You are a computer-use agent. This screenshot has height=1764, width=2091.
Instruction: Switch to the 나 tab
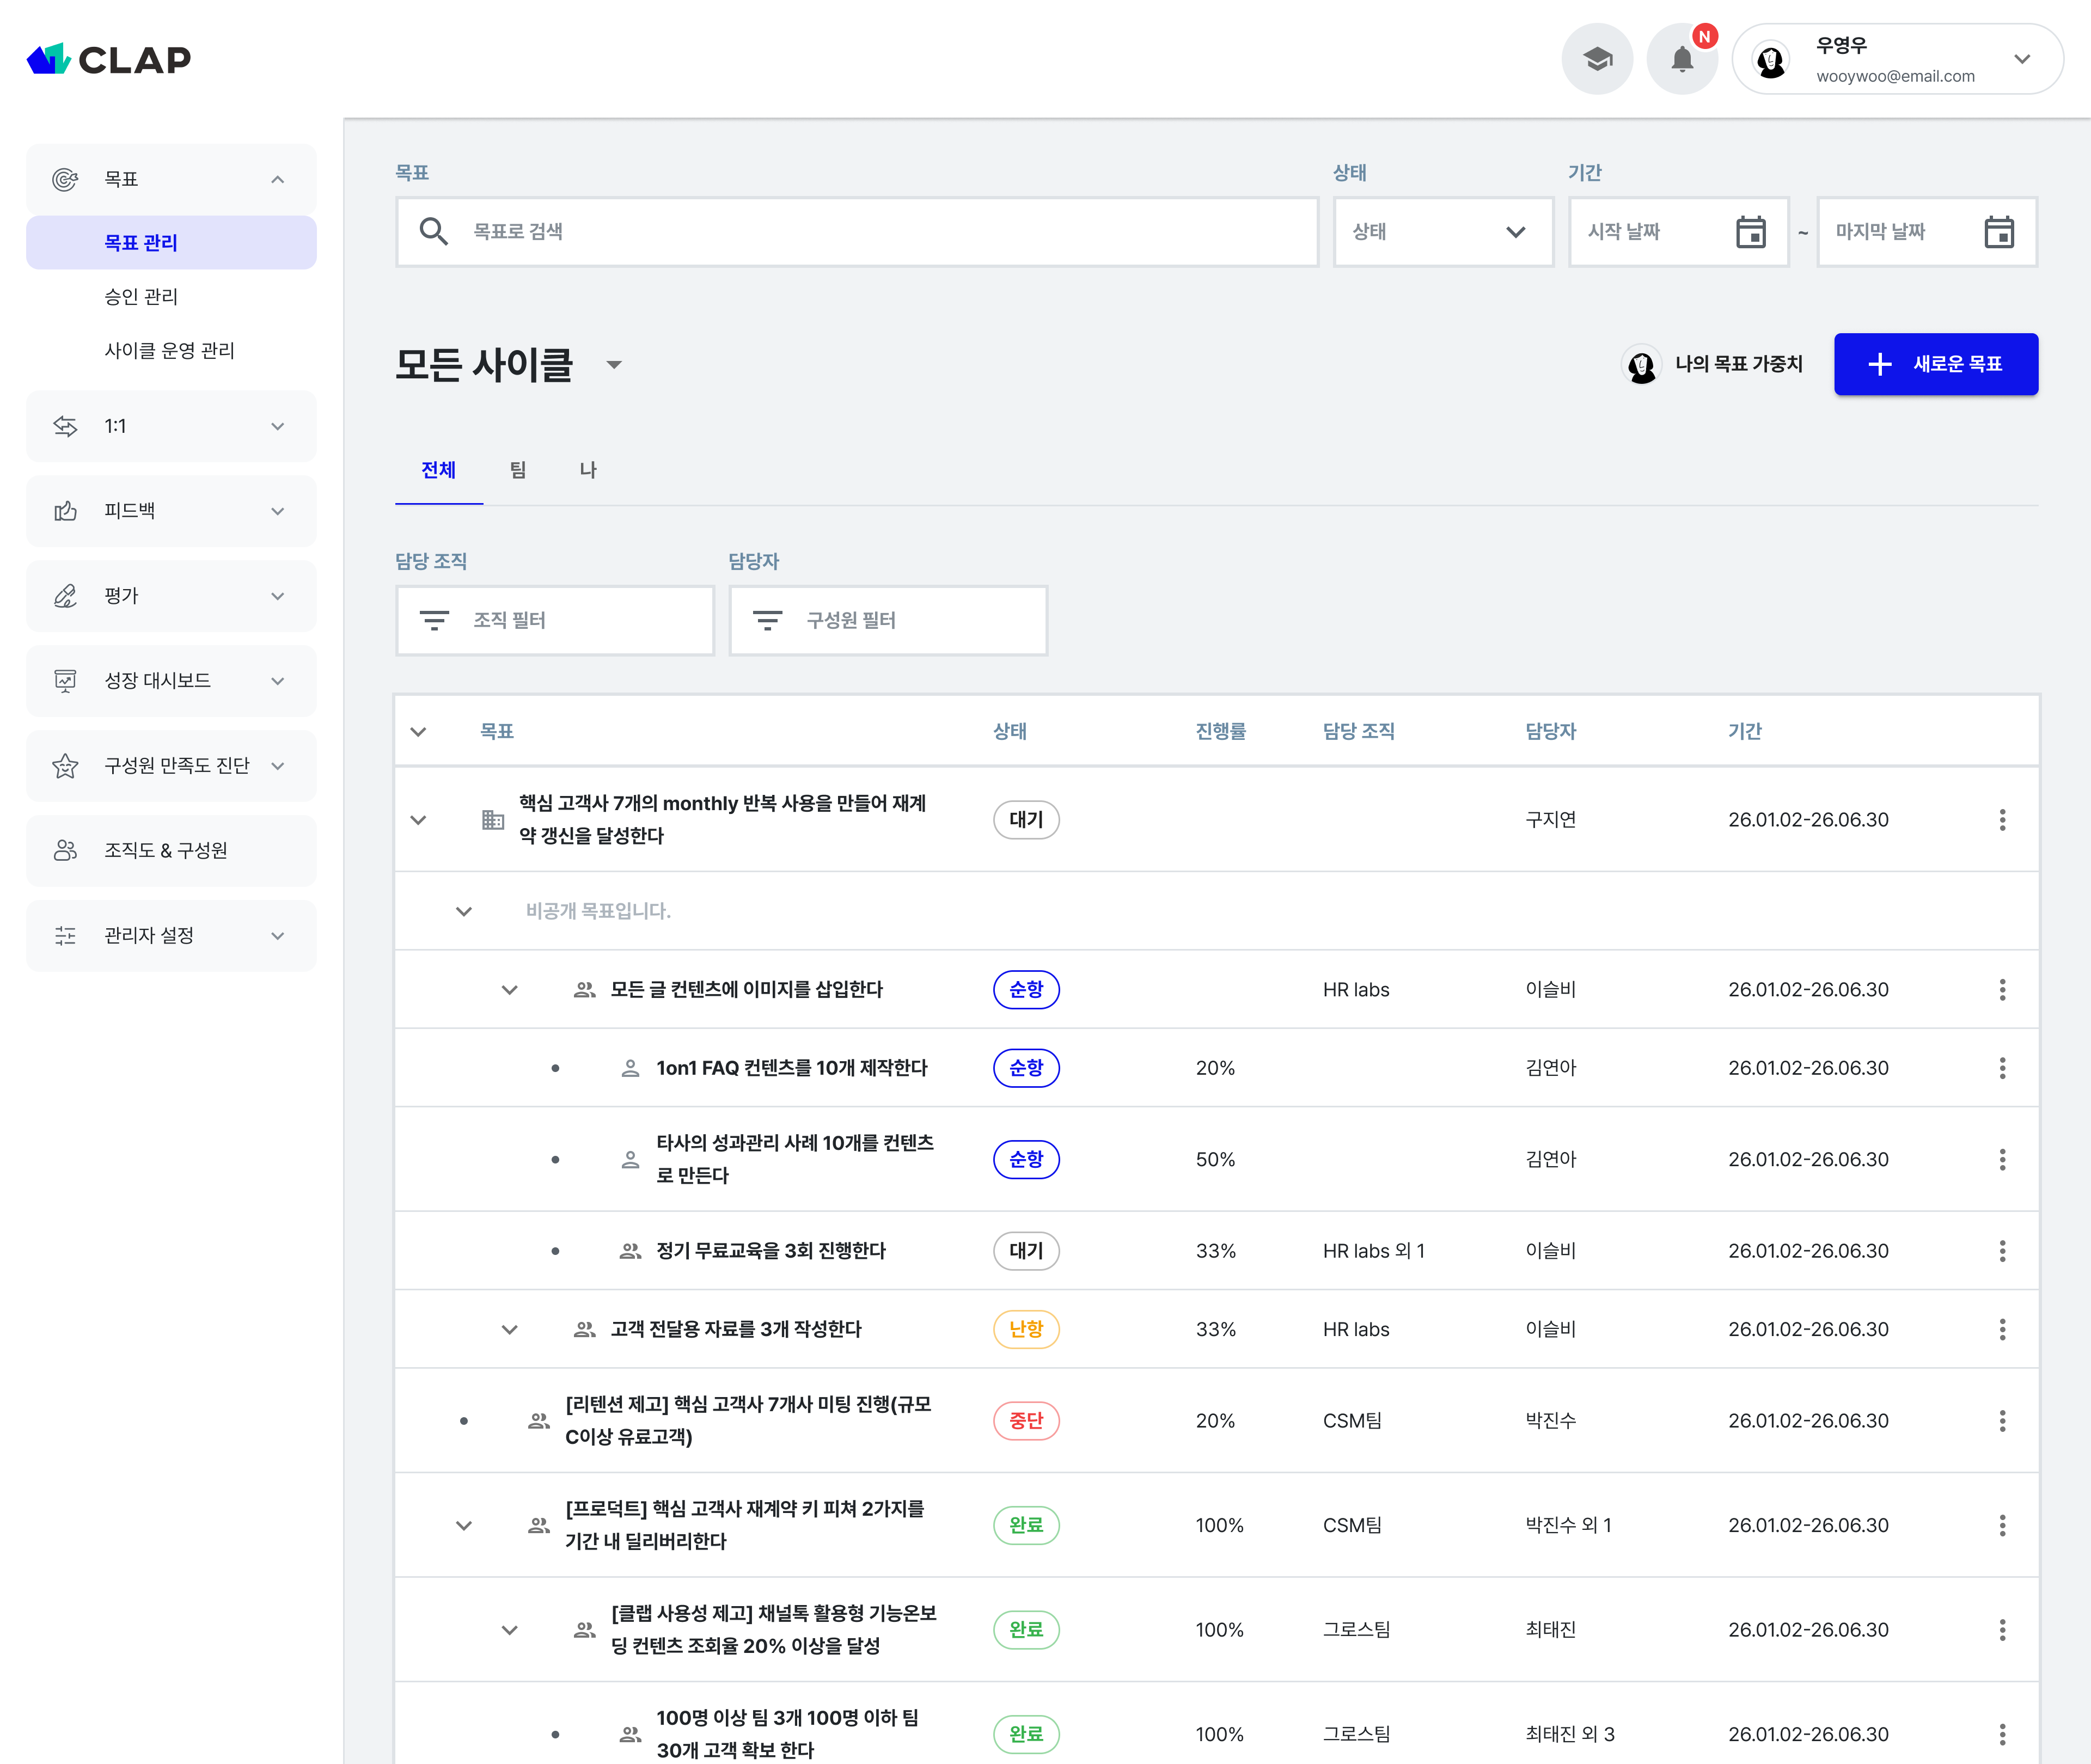click(x=588, y=470)
